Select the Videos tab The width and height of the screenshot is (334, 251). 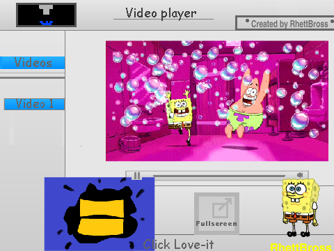(x=32, y=63)
